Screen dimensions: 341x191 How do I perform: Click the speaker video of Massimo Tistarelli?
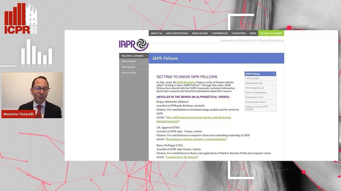(32, 95)
